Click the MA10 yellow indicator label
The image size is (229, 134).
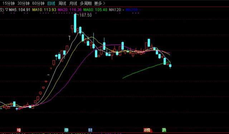(44, 10)
